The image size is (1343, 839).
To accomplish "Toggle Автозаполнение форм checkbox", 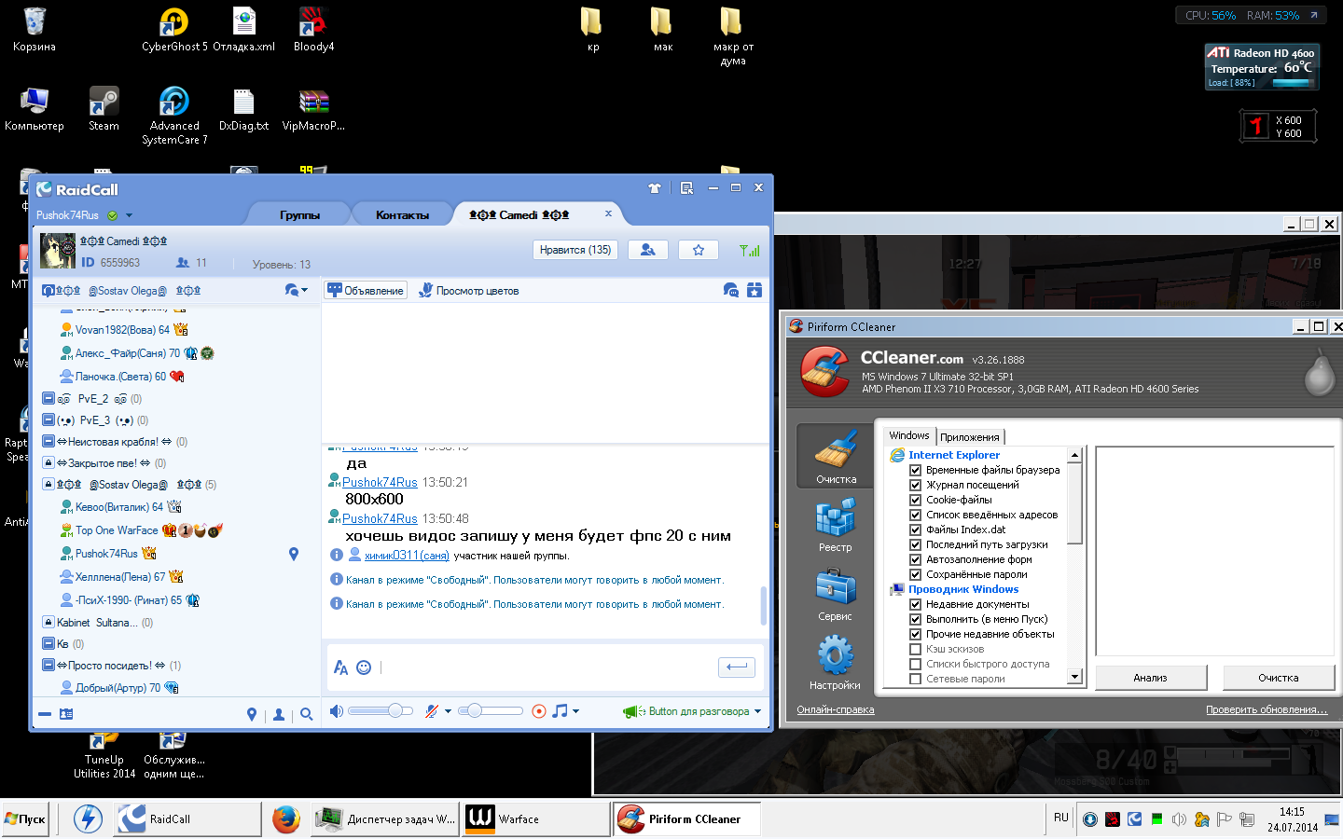I will (916, 559).
